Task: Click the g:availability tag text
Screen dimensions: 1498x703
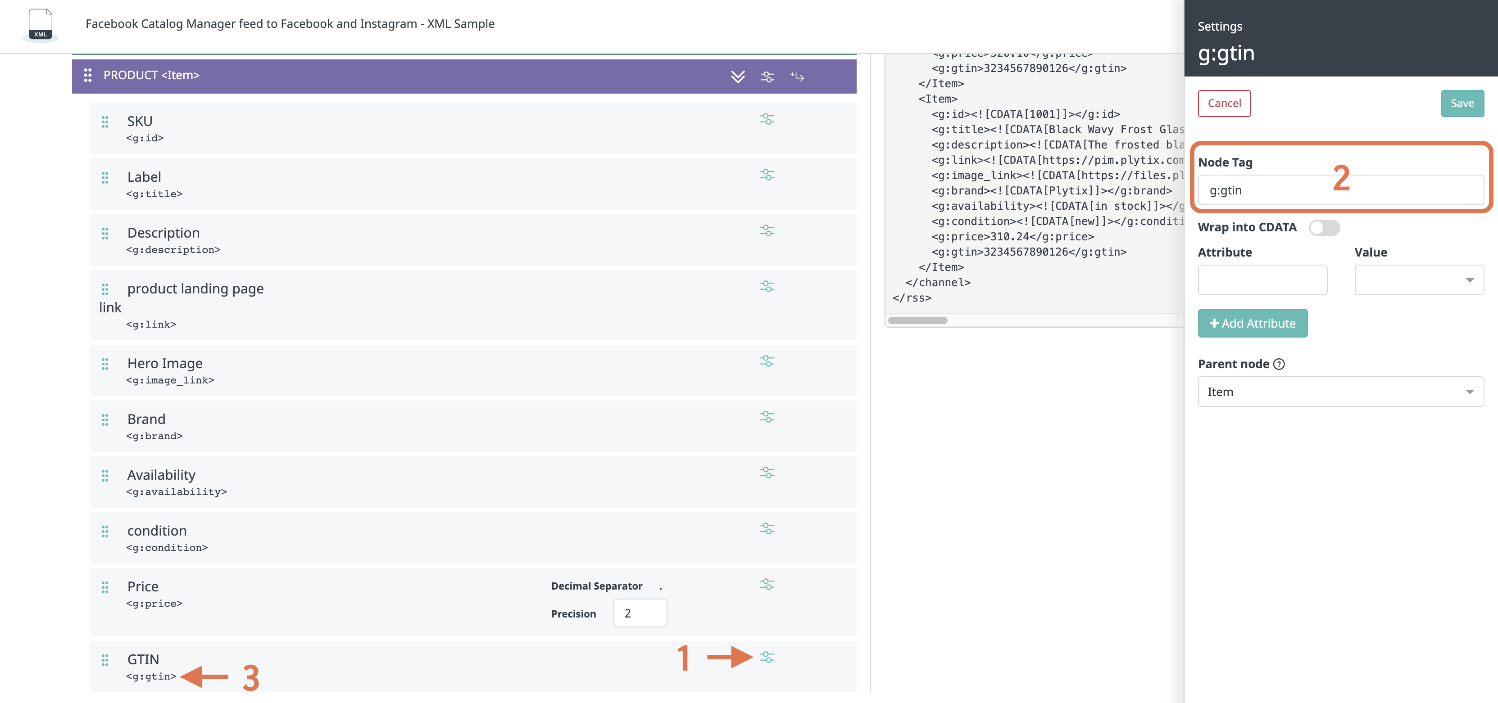Action: tap(176, 491)
